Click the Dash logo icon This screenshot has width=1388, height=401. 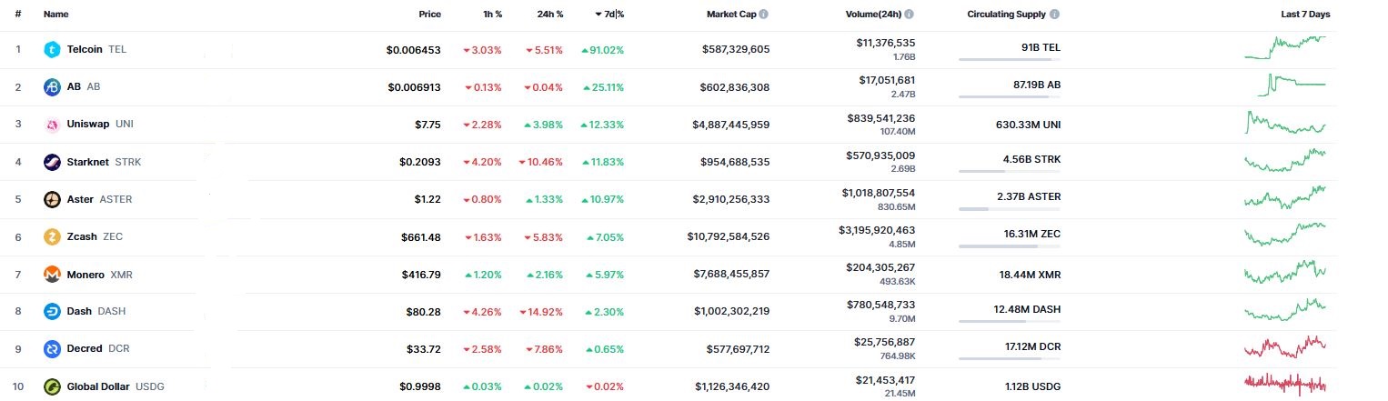(x=52, y=311)
